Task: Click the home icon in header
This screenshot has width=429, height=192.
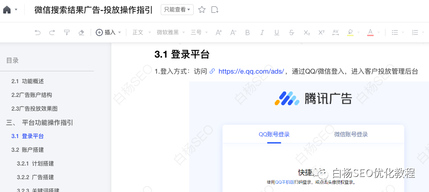Action: (7, 10)
